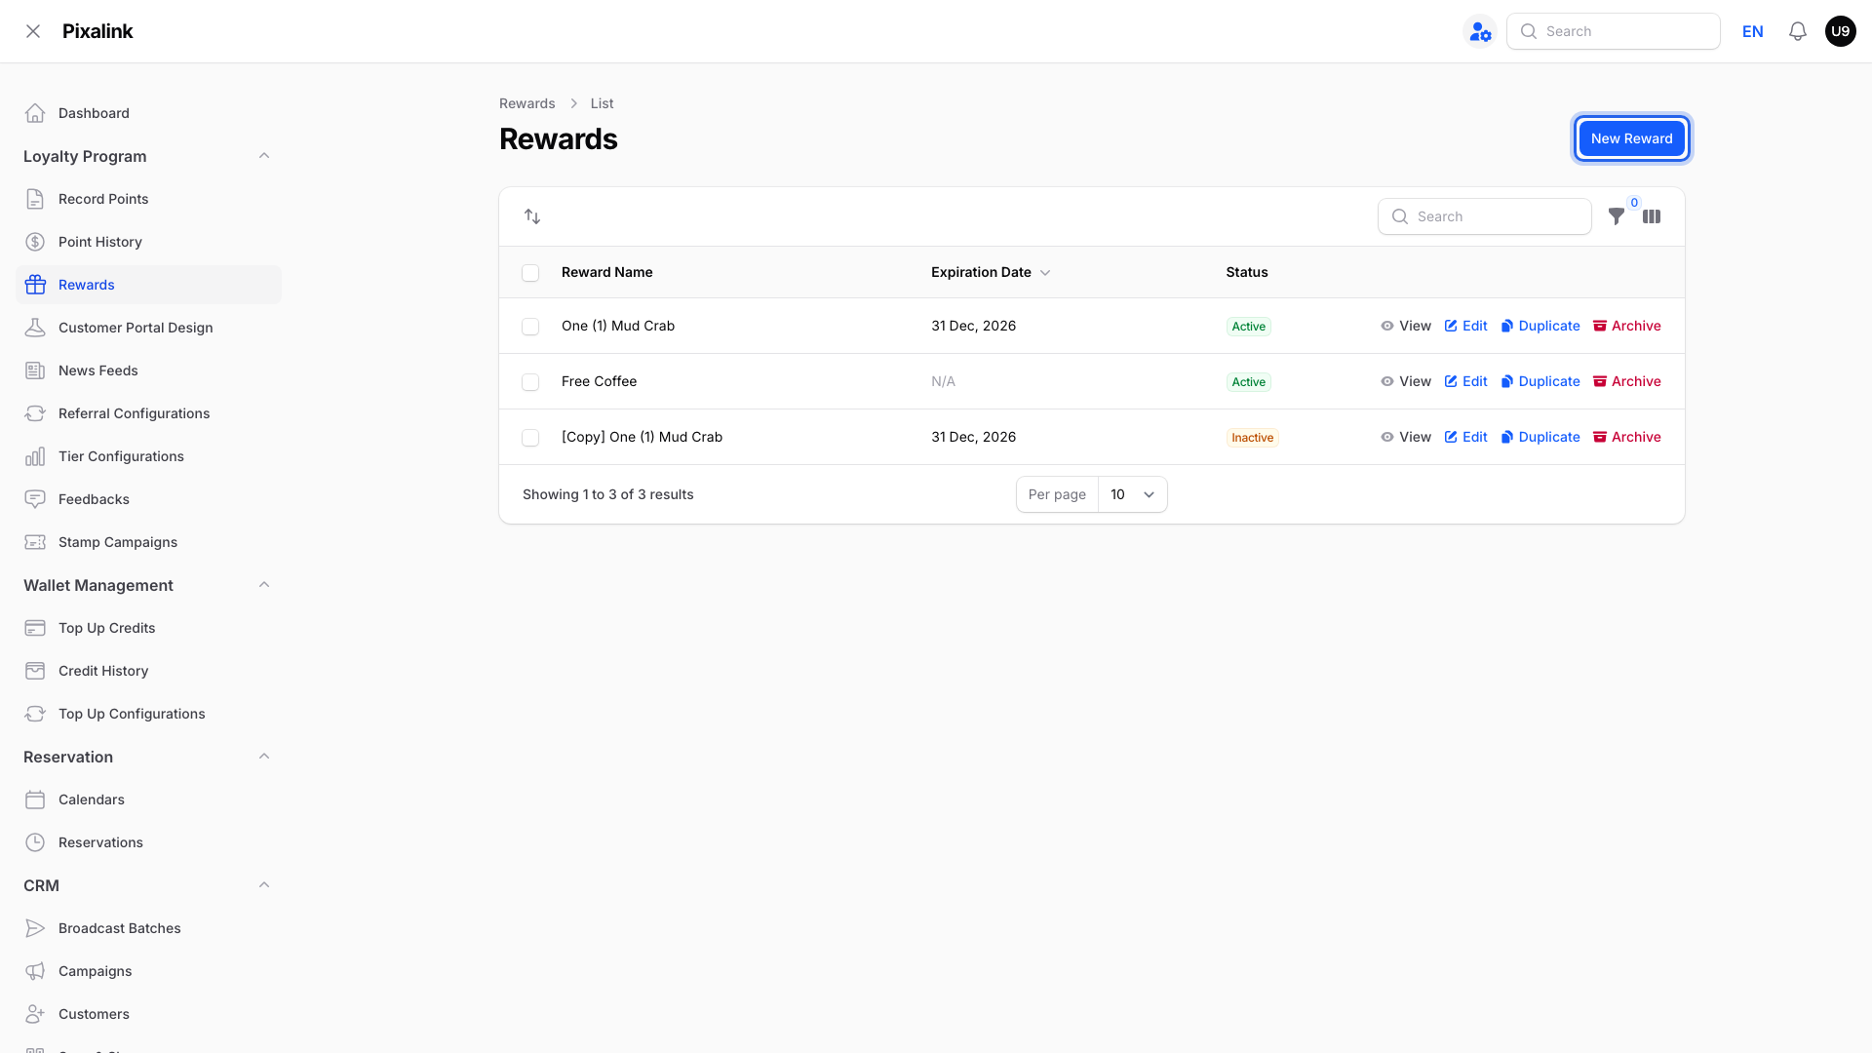Check the [Copy] One (1) Mud Crab checkbox
Image resolution: width=1872 pixels, height=1053 pixels.
(x=530, y=438)
